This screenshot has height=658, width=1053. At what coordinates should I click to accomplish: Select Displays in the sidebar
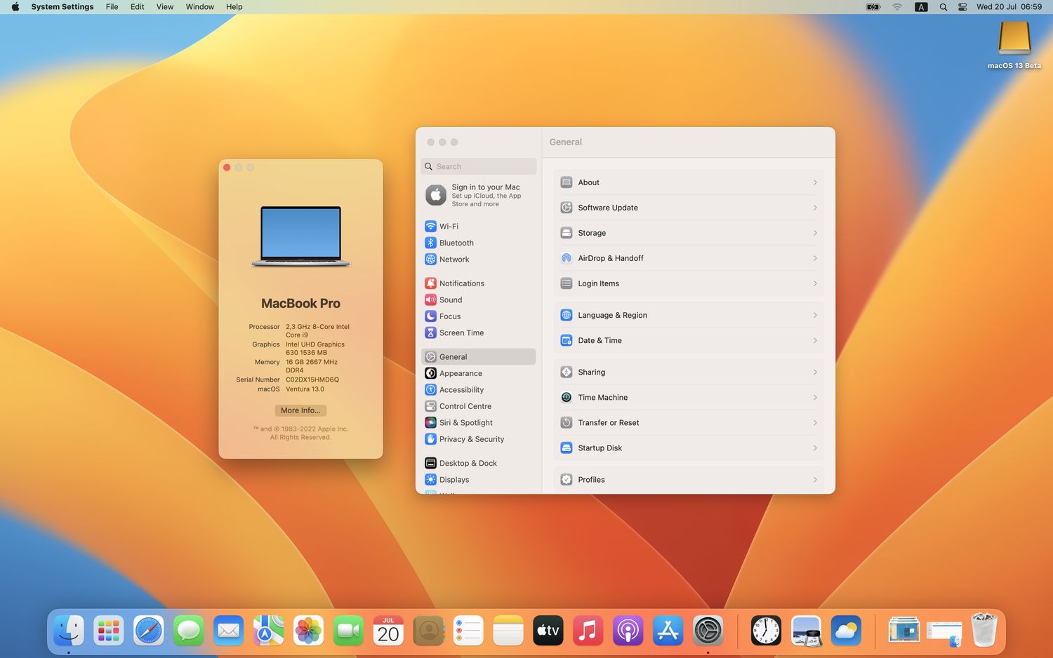(x=478, y=480)
